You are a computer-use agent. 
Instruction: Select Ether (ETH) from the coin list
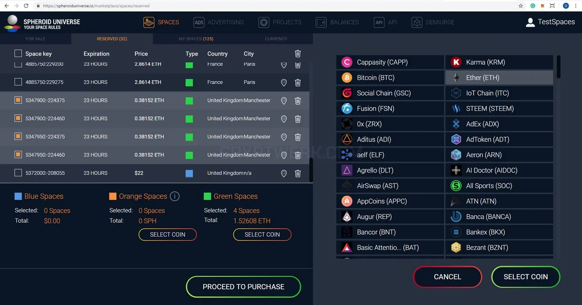click(499, 78)
